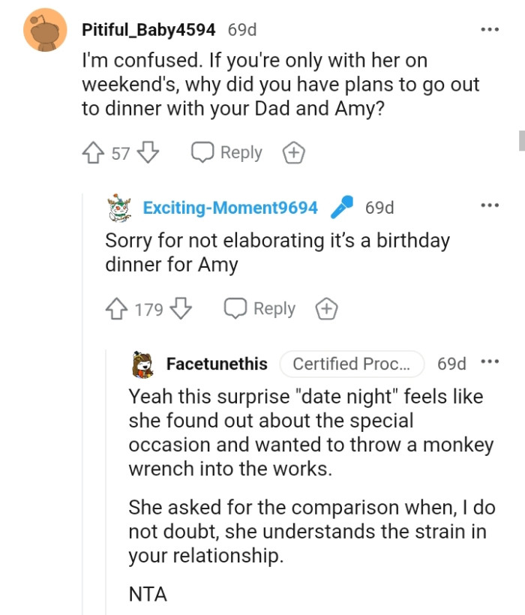525x615 pixels.
Task: Click the reply bubble icon beside the 179 votes
Action: tap(235, 307)
